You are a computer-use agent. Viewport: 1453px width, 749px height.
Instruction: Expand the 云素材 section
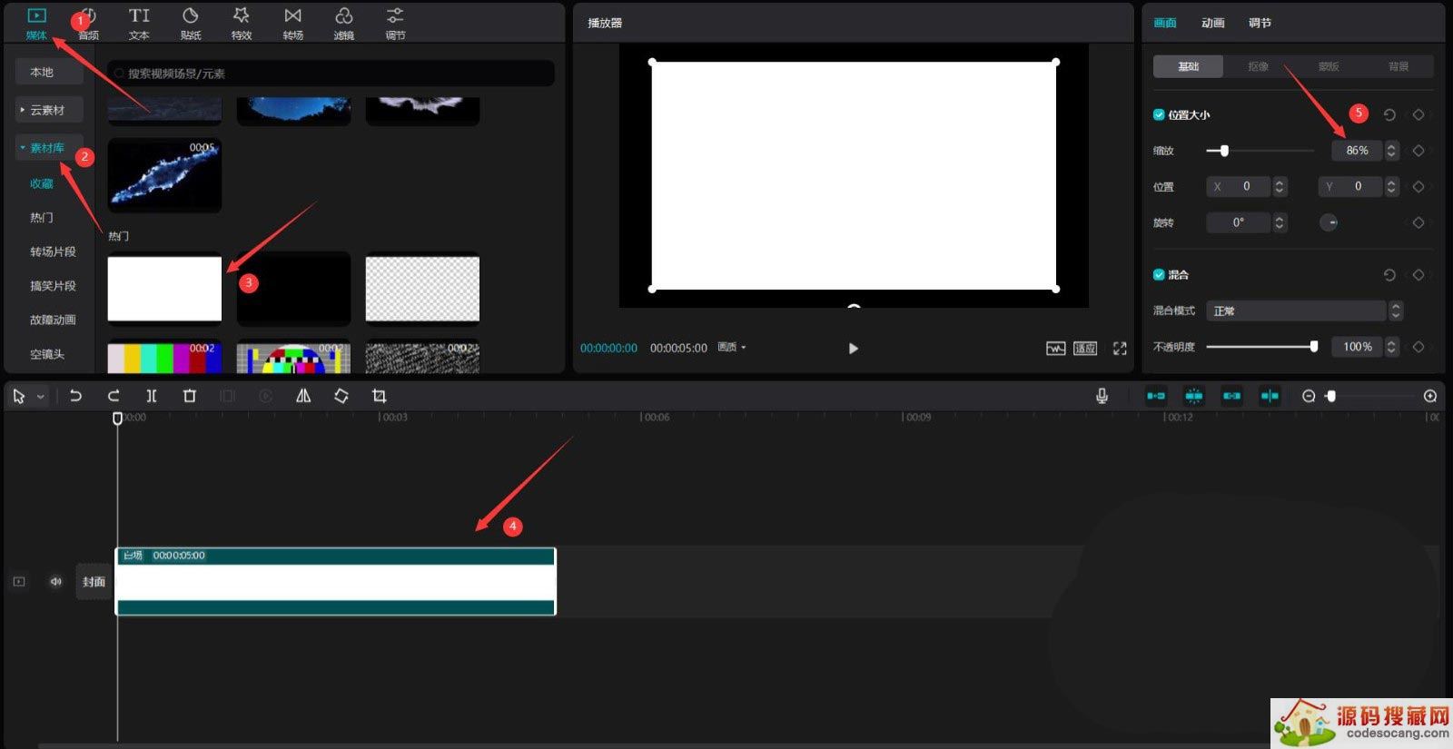(x=48, y=110)
